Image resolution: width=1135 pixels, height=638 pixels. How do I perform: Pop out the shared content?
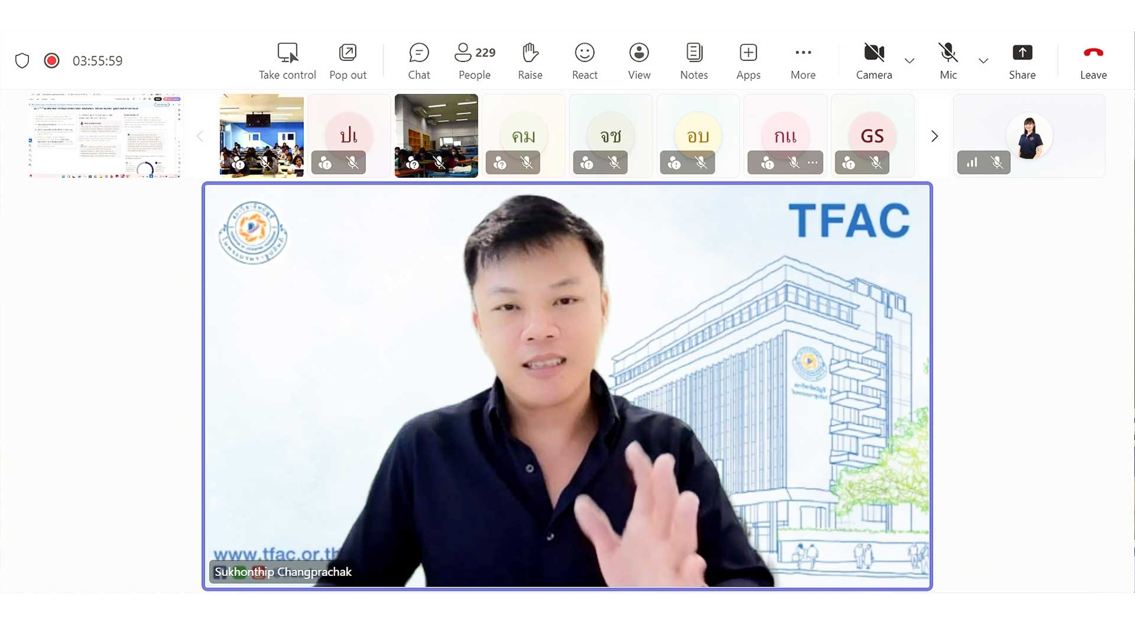(x=348, y=61)
